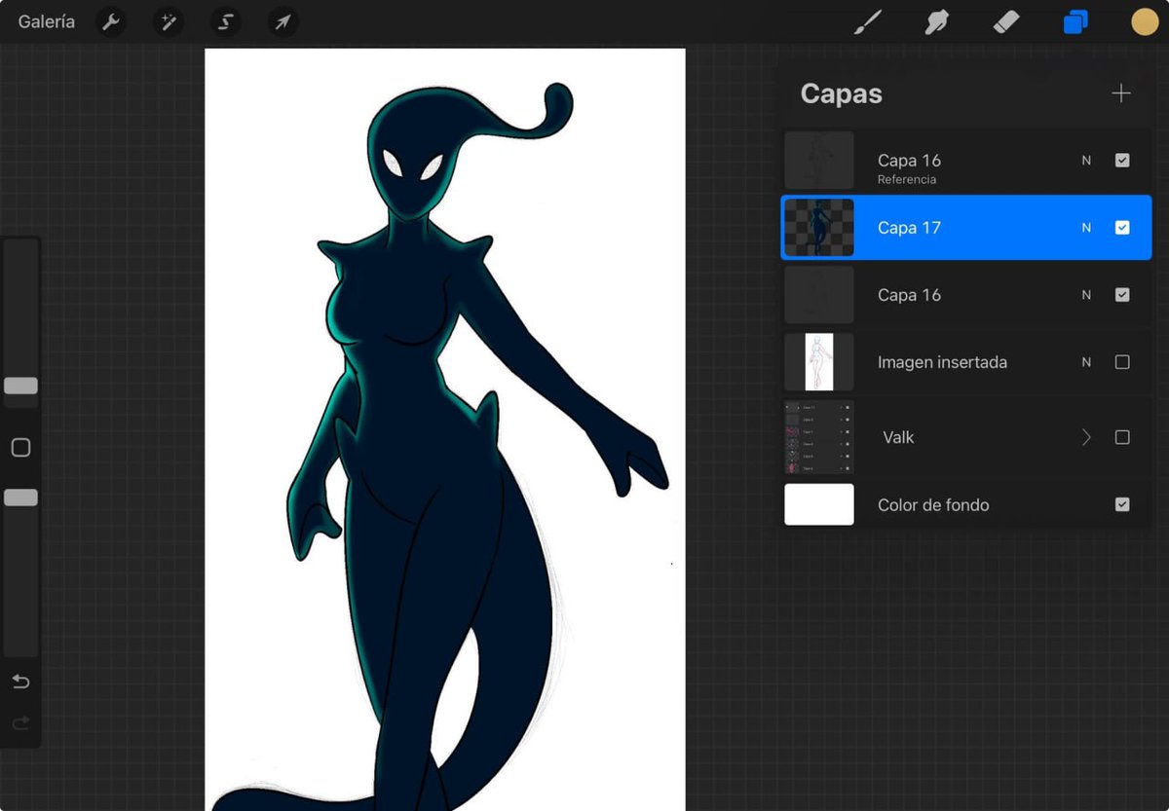The height and width of the screenshot is (811, 1169).
Task: Open blend mode N of Imagen insertada
Action: pos(1086,362)
